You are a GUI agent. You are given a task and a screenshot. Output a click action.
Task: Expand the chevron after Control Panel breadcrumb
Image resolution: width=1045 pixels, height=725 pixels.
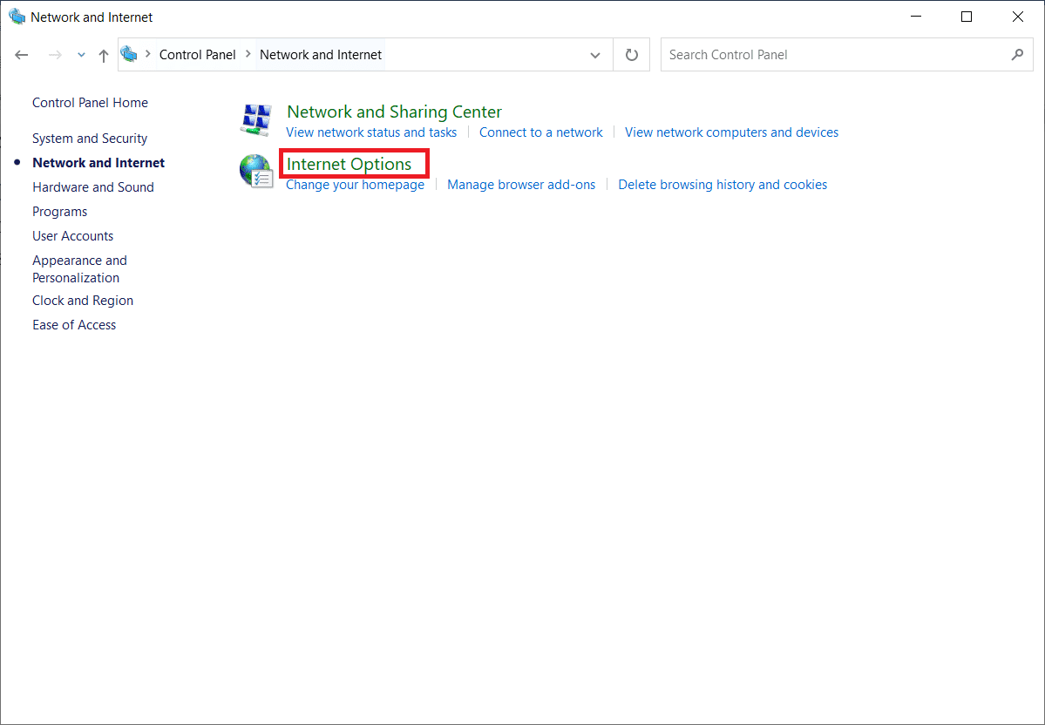click(248, 55)
